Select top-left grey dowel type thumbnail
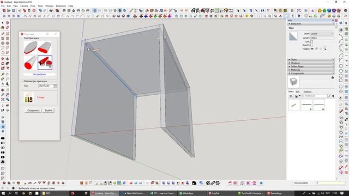This screenshot has width=349, height=196. 31,47
